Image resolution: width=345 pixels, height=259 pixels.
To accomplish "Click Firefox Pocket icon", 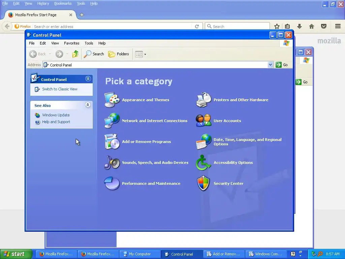I will click(x=324, y=26).
